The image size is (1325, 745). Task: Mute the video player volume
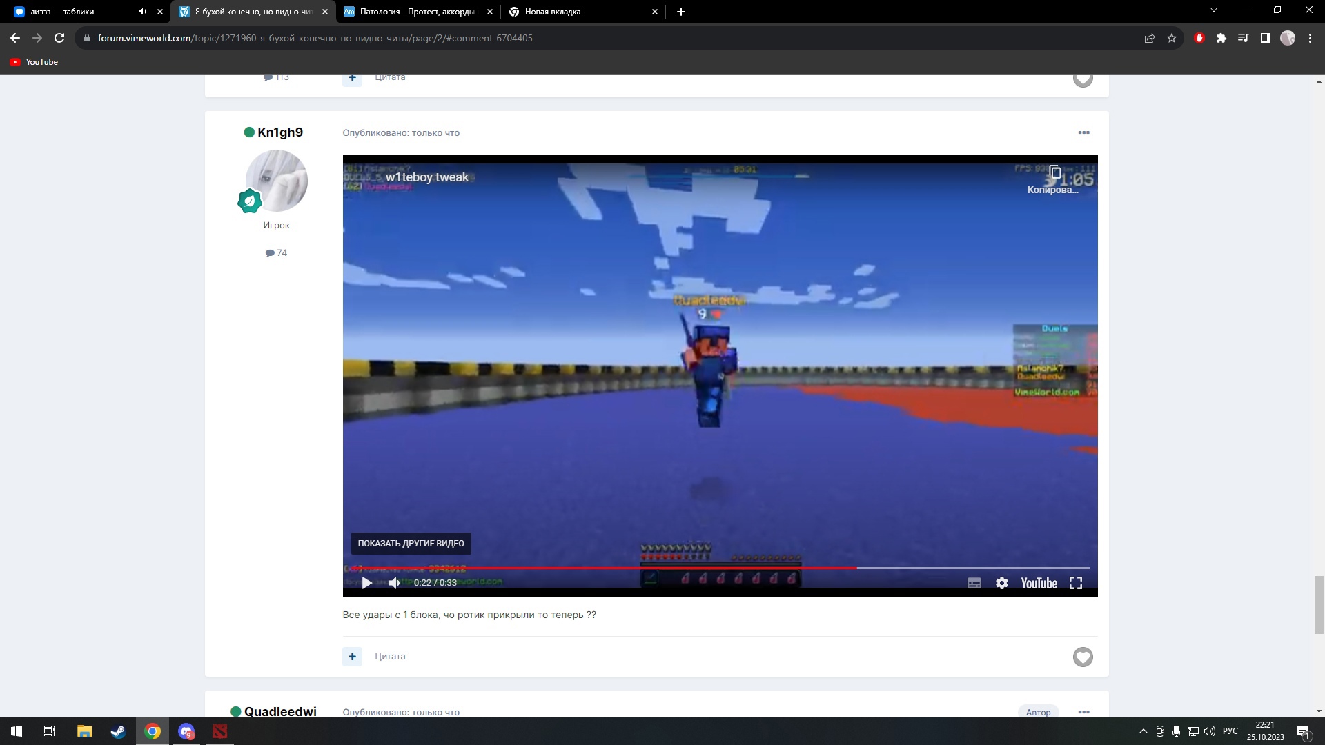coord(394,583)
